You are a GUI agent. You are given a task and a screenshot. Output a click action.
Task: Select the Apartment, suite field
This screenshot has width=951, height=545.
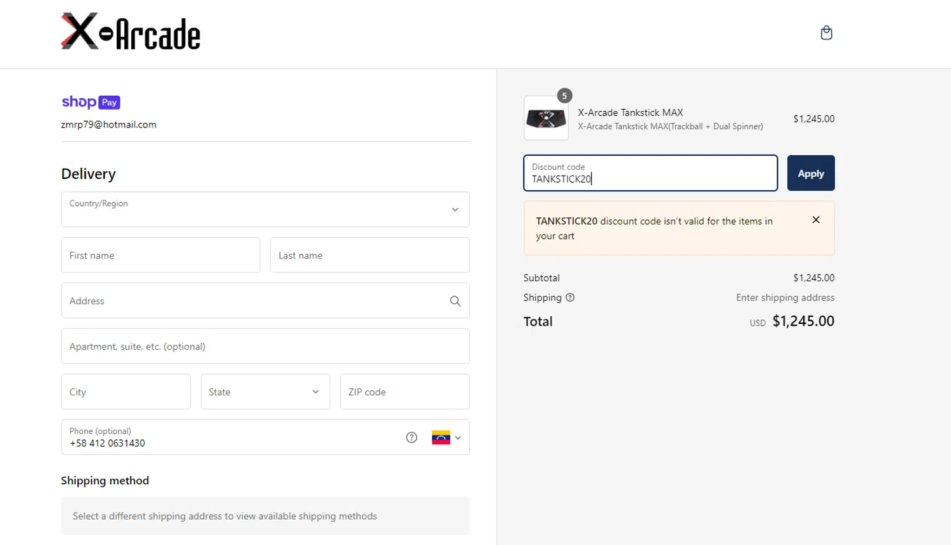pos(265,347)
